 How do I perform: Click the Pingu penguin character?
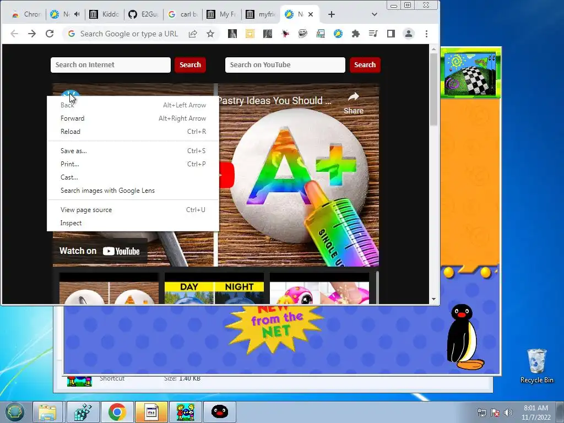(464, 337)
